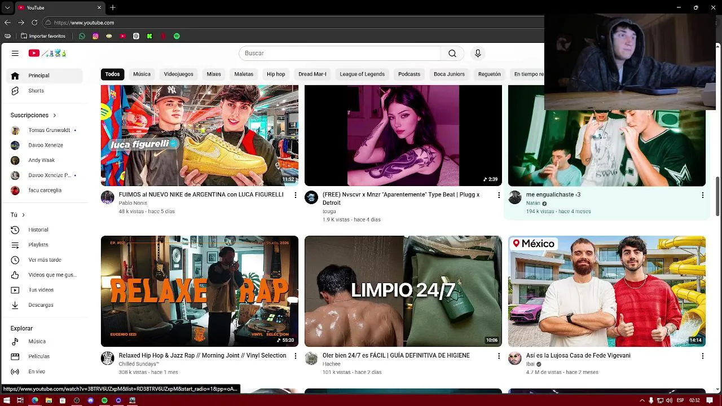
Task: Open options for Oler bien 24/7 video
Action: (499, 356)
